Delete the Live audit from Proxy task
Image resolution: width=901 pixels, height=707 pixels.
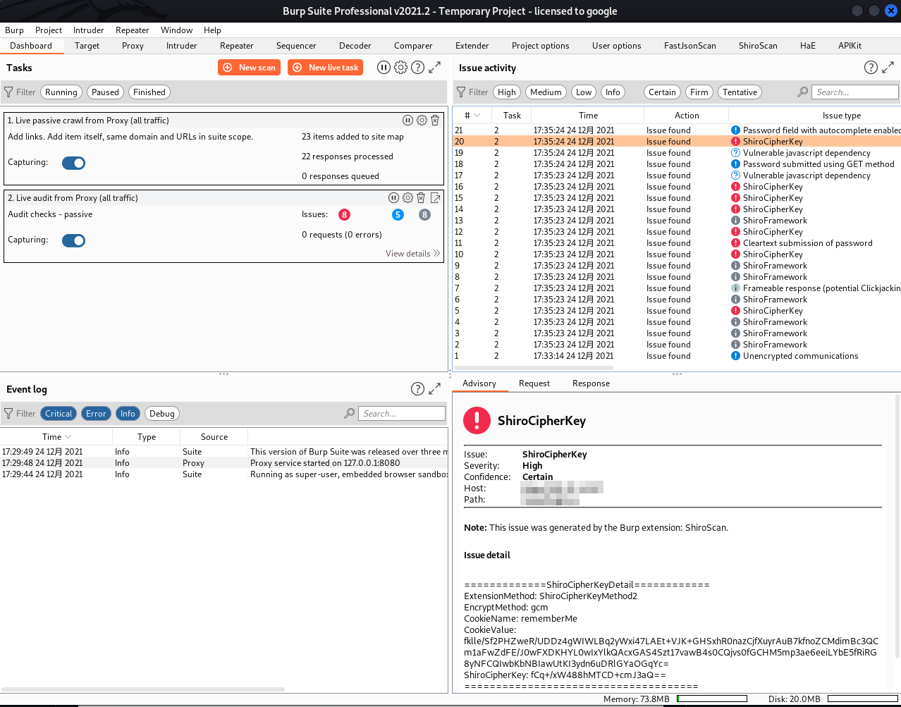[x=421, y=197]
